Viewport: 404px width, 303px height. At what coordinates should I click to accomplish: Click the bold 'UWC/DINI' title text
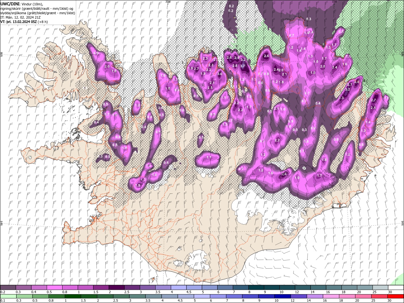coord(10,3)
